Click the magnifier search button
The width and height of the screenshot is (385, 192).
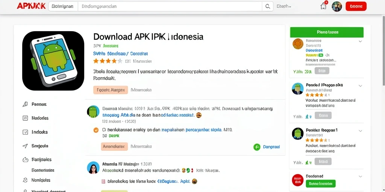point(267,6)
